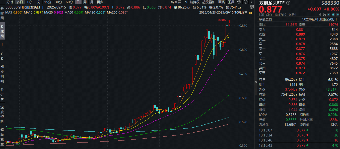Click the 融 margin trading badge
The height and width of the screenshot is (149, 340).
click(x=324, y=15)
